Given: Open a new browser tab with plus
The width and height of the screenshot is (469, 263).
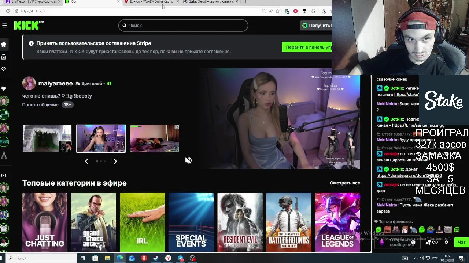Looking at the screenshot, I should coord(245,1).
